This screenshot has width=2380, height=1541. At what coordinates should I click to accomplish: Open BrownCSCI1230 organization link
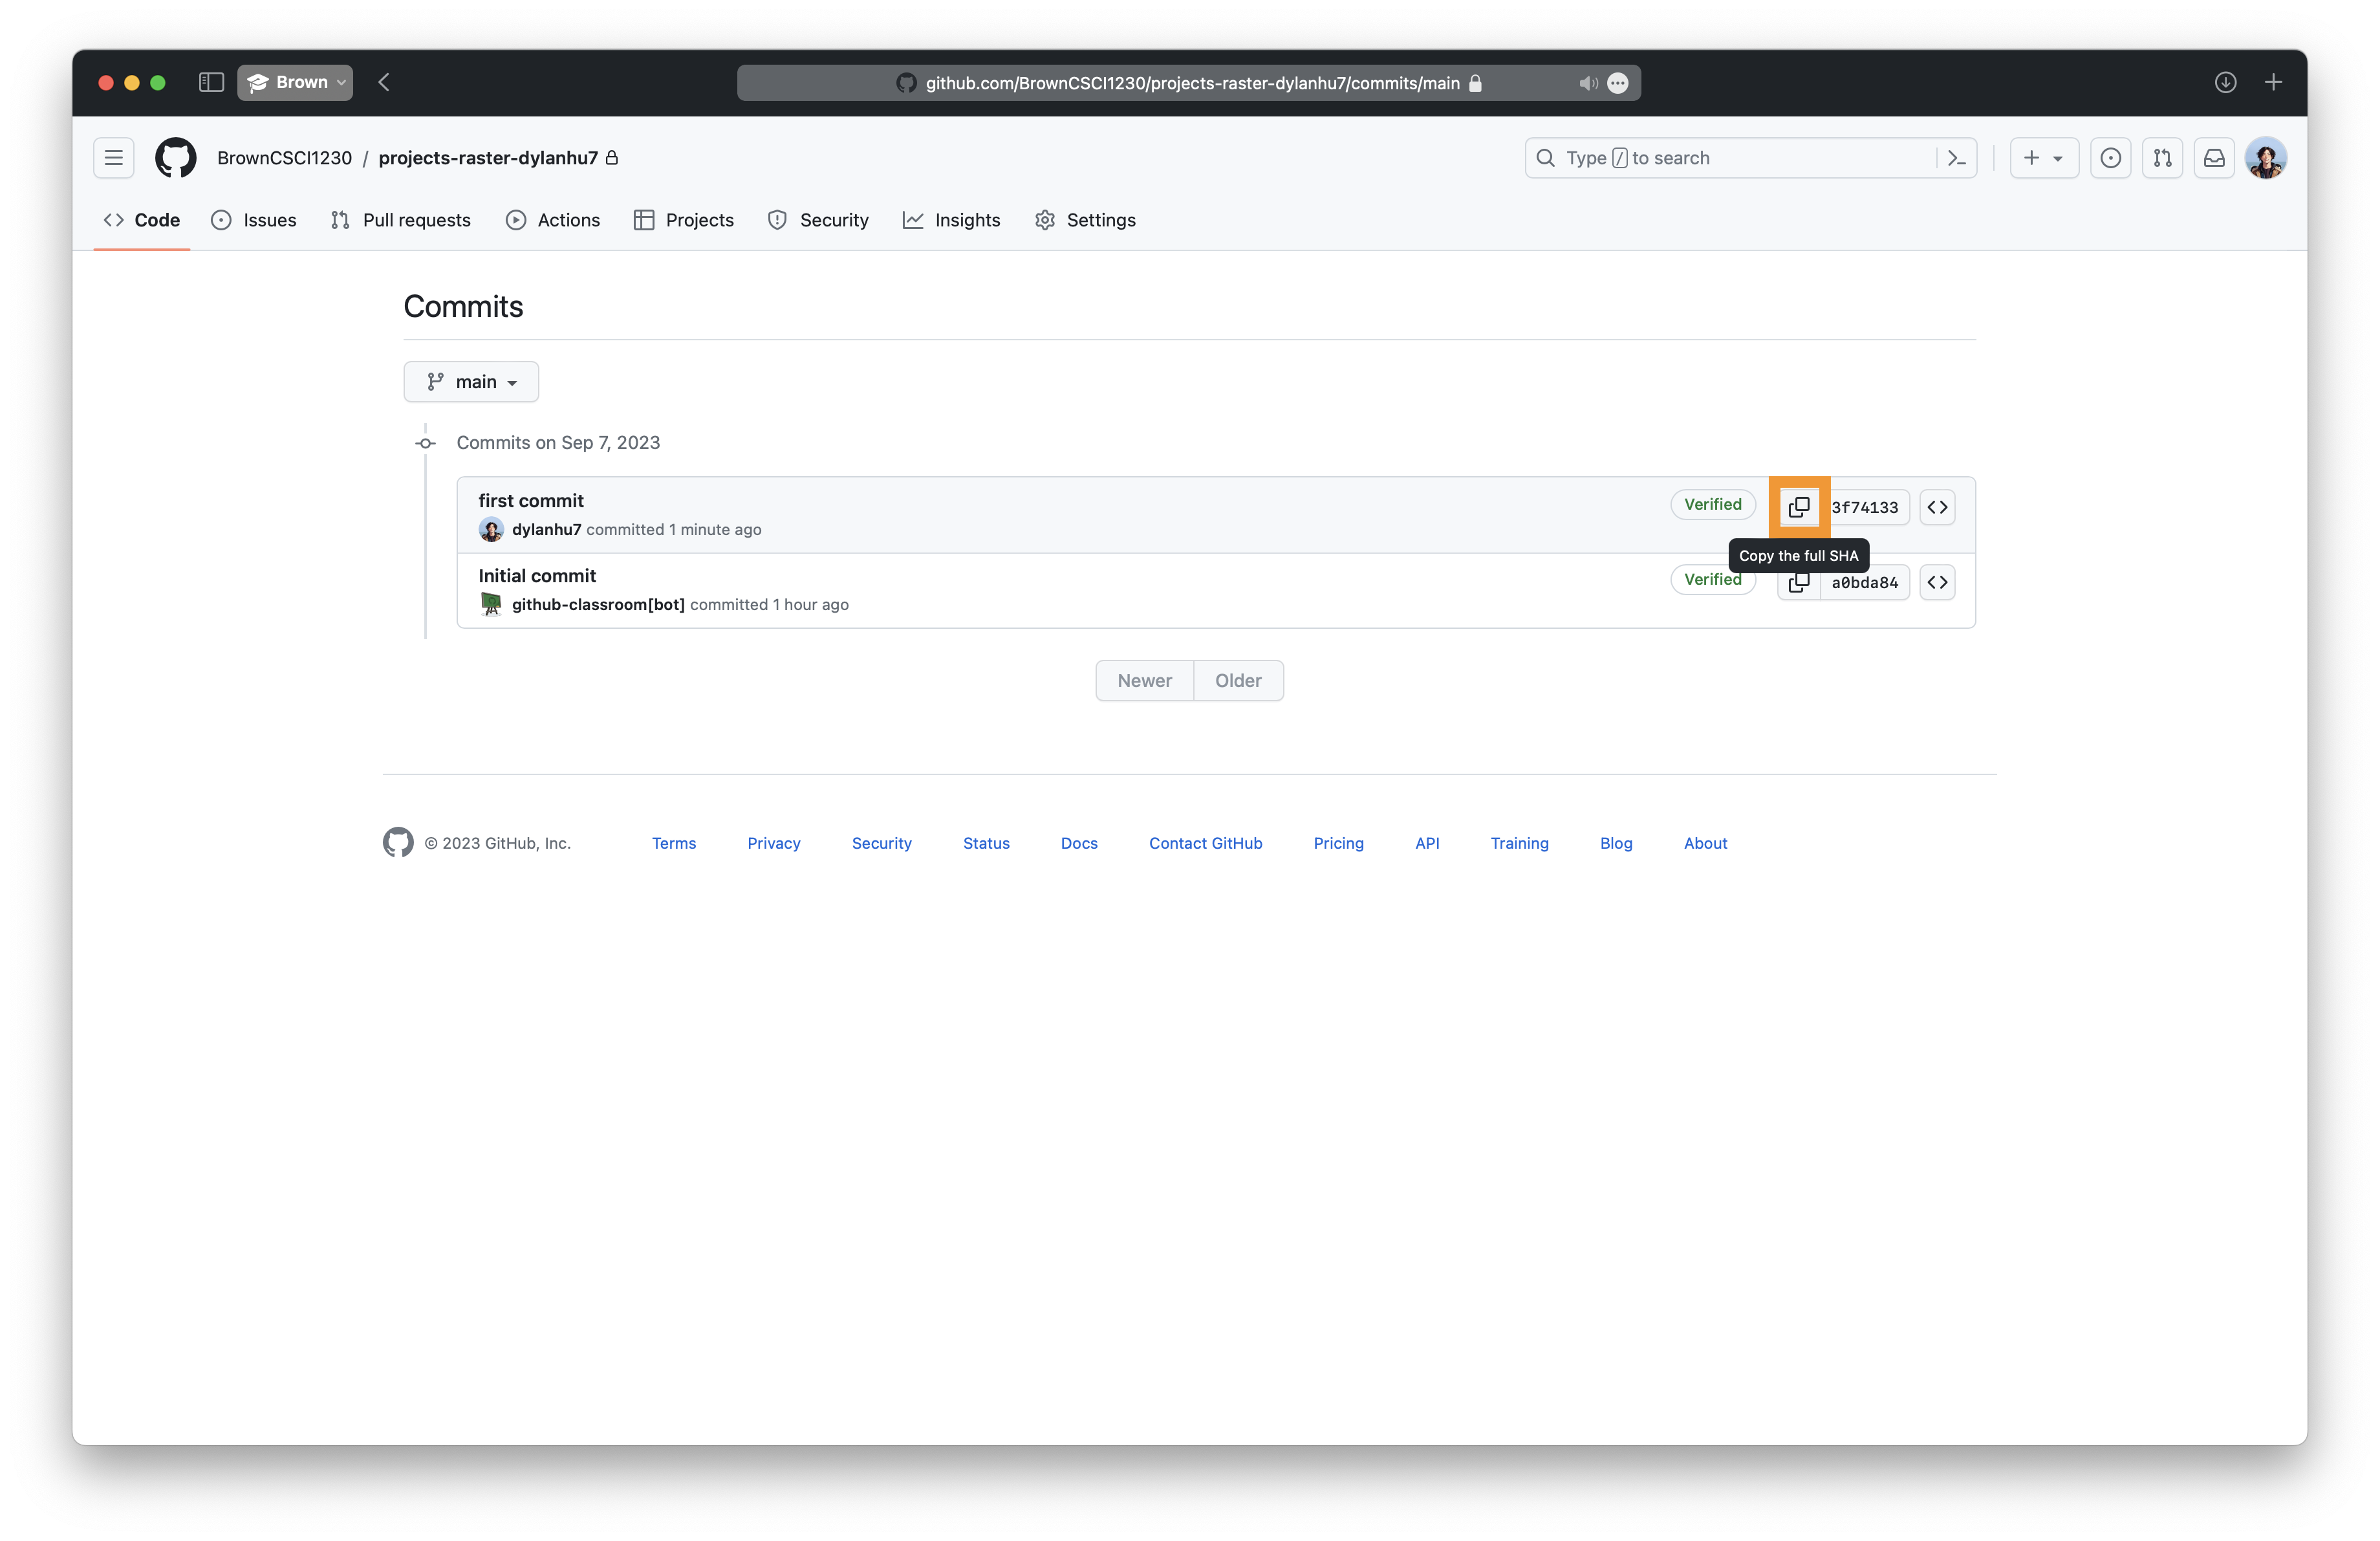(284, 158)
